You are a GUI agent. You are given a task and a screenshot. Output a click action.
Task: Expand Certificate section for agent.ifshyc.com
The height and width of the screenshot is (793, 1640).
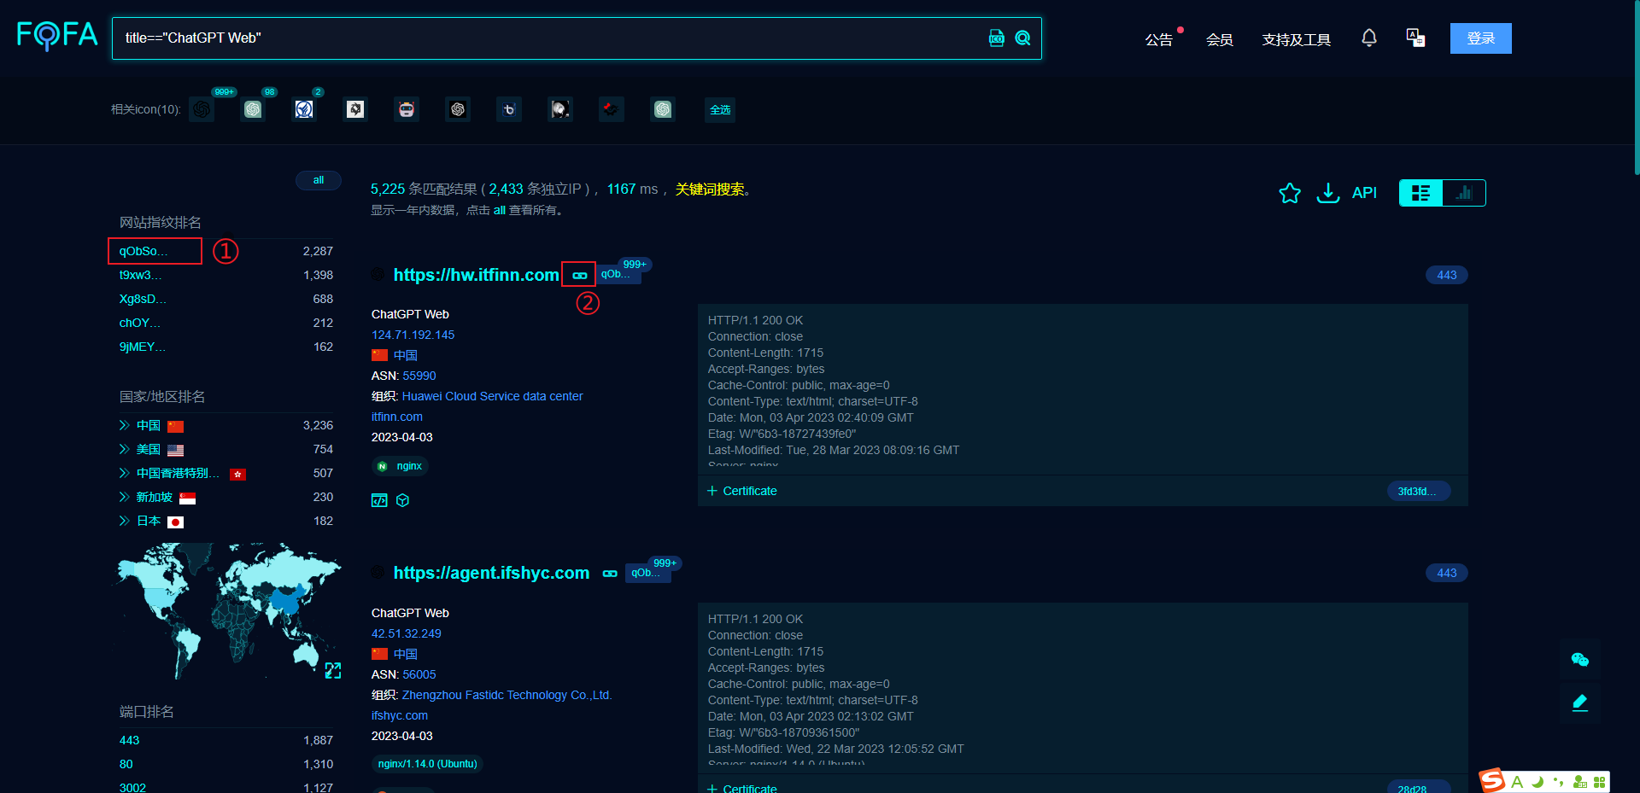742,788
